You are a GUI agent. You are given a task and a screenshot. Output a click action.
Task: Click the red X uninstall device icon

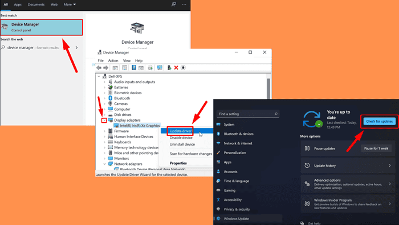(176, 67)
